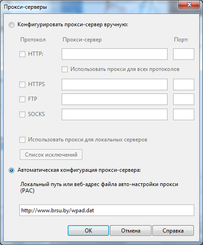This screenshot has width=203, height=245.
Task: Tick the SOCKS protocol checkbox
Action: (23, 114)
